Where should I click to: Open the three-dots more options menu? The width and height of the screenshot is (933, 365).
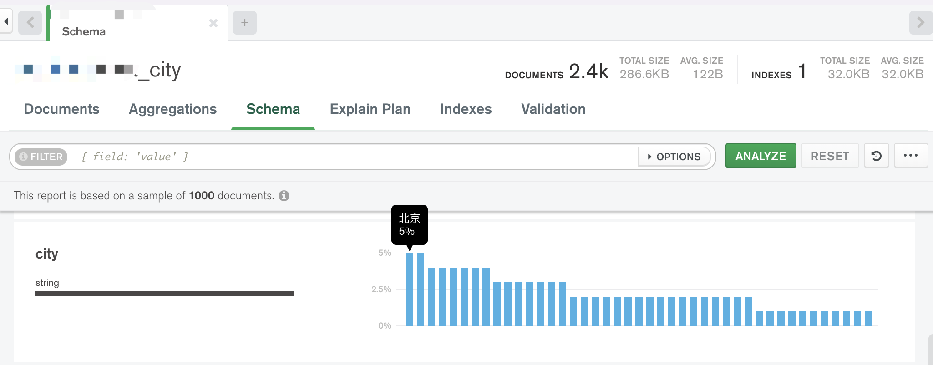coord(911,156)
